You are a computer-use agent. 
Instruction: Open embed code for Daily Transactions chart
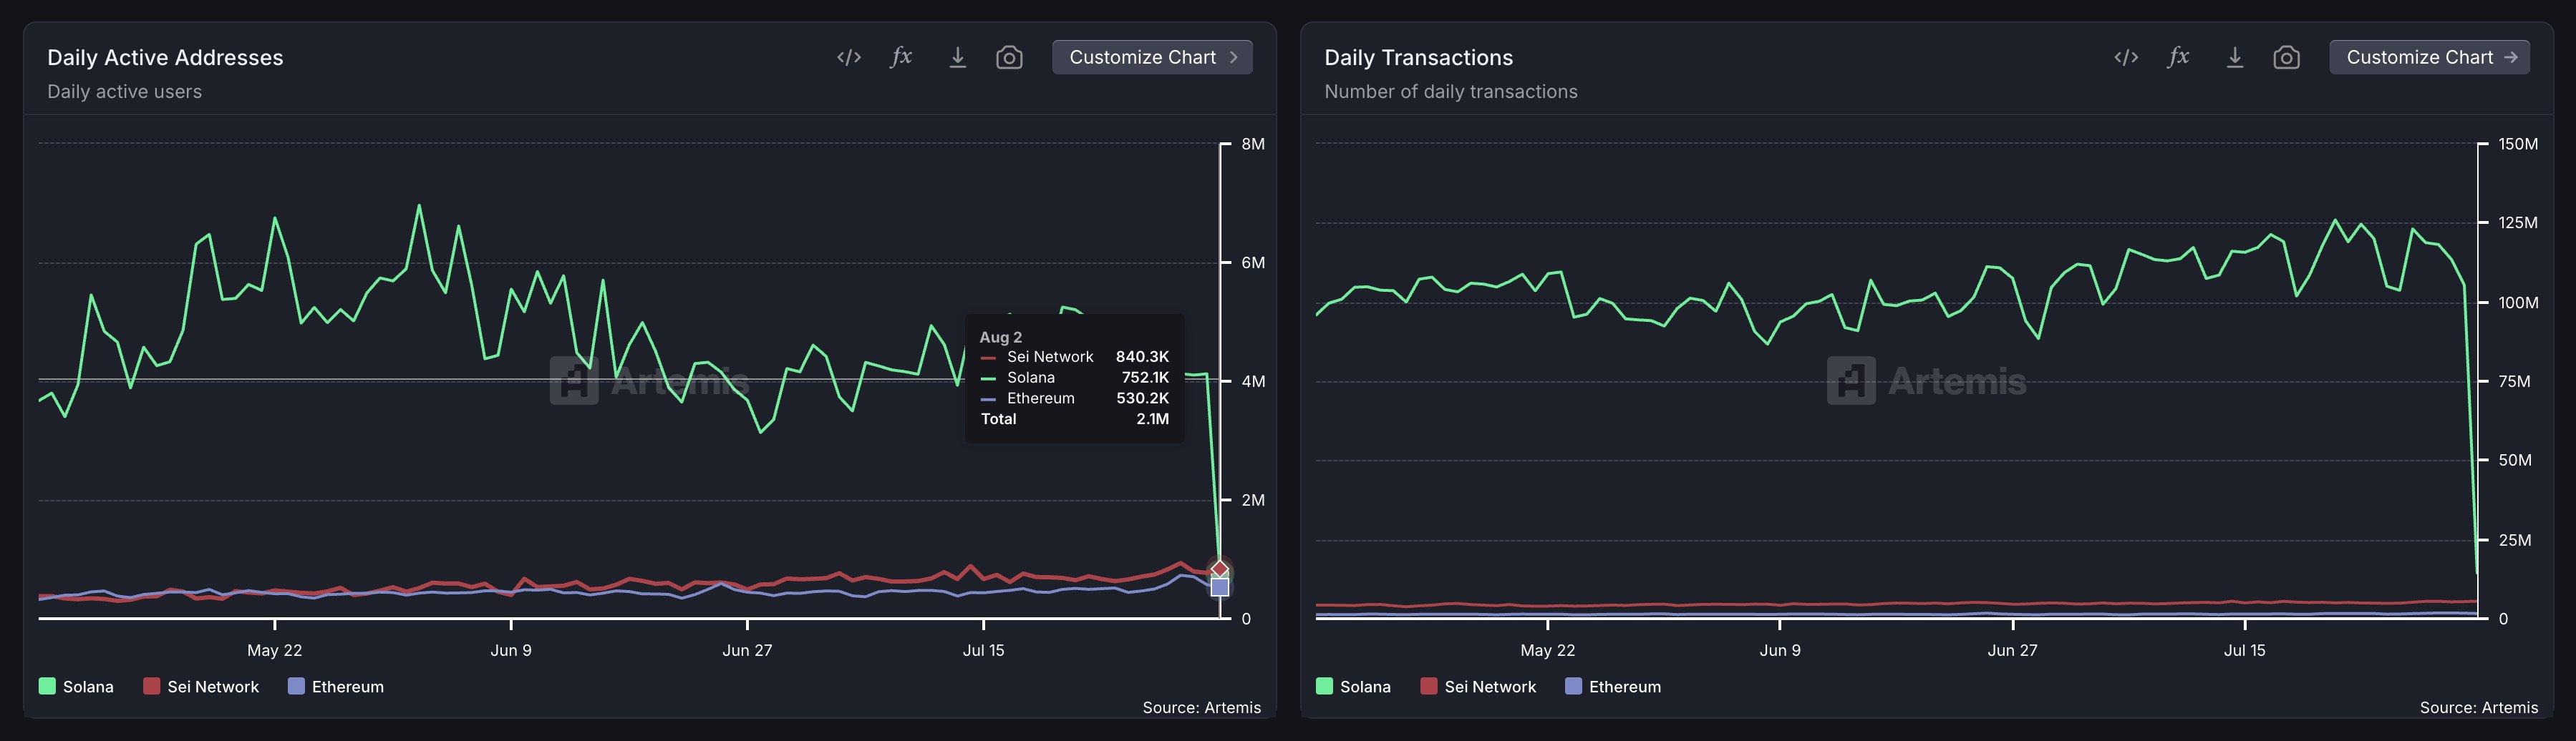pos(2125,58)
